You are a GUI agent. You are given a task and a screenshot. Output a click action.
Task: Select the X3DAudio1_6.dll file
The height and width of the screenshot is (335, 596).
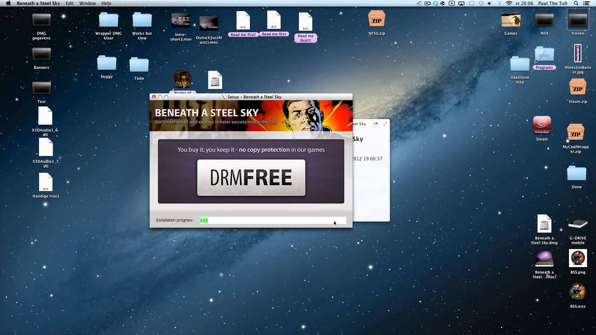(45, 116)
